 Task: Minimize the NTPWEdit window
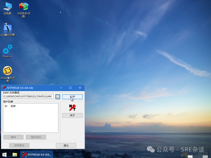[x=61, y=88]
